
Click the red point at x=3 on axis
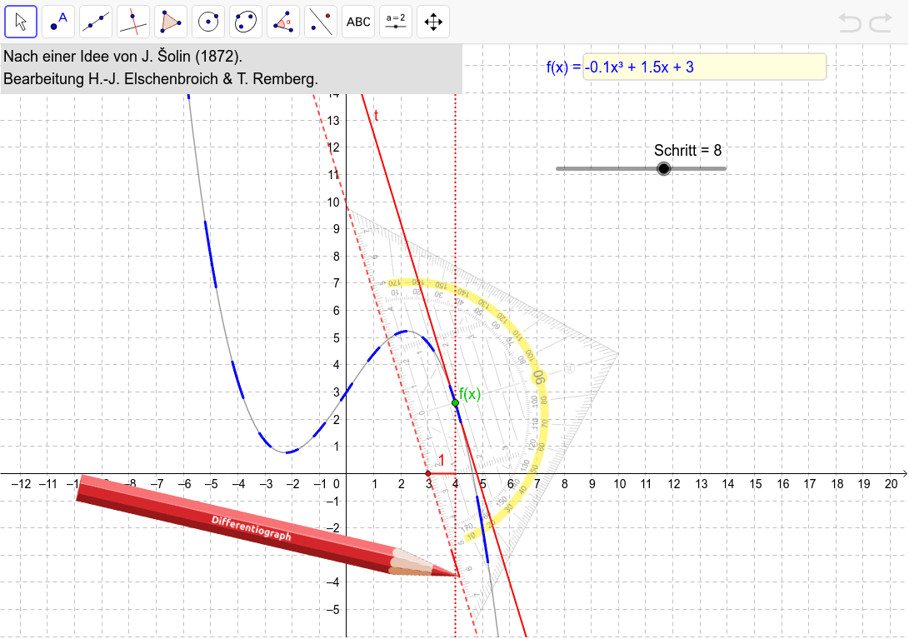tap(428, 474)
